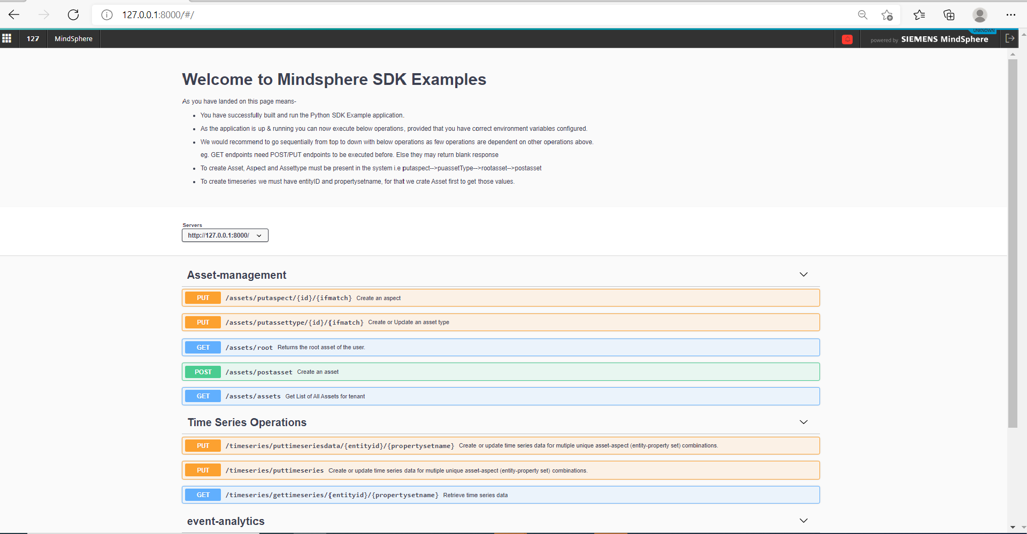Open the Collections icon
This screenshot has height=534, width=1027.
pyautogui.click(x=949, y=15)
